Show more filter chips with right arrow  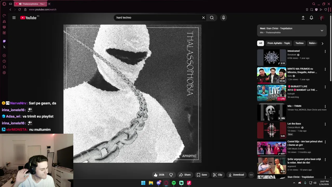point(322,43)
